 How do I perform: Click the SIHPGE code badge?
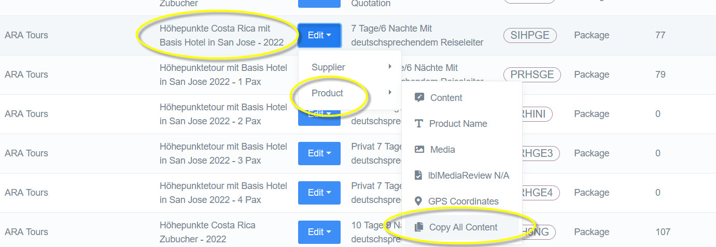coord(530,35)
